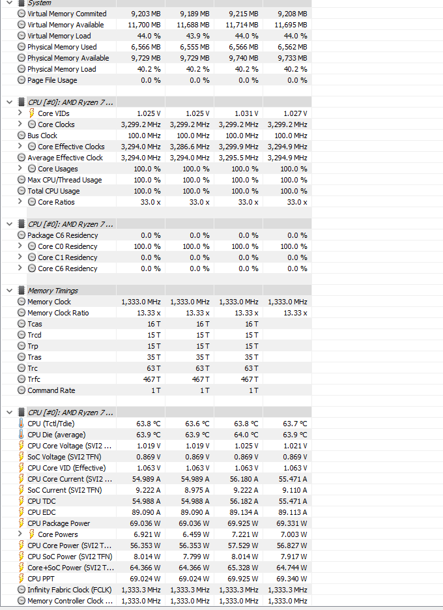Click the lightning icon beside CPU PPT
This screenshot has height=610, width=443.
(x=21, y=579)
